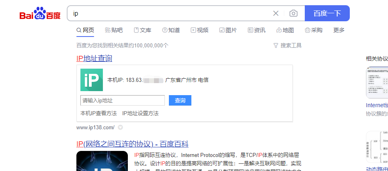This screenshot has height=171, width=388.
Task: Open IP(网络之间互连的协议) 百度百科 result
Action: tap(132, 144)
